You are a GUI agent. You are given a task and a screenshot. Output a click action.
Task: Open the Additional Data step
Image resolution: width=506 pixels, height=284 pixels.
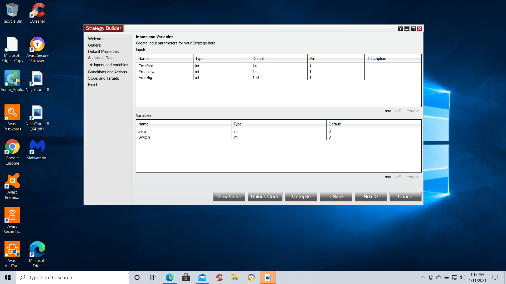pyautogui.click(x=101, y=58)
